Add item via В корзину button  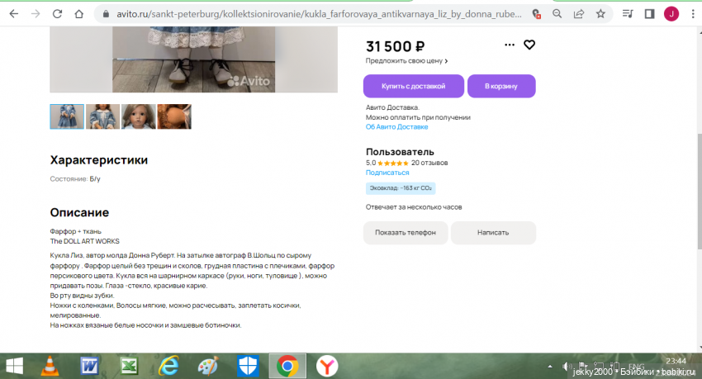(501, 86)
